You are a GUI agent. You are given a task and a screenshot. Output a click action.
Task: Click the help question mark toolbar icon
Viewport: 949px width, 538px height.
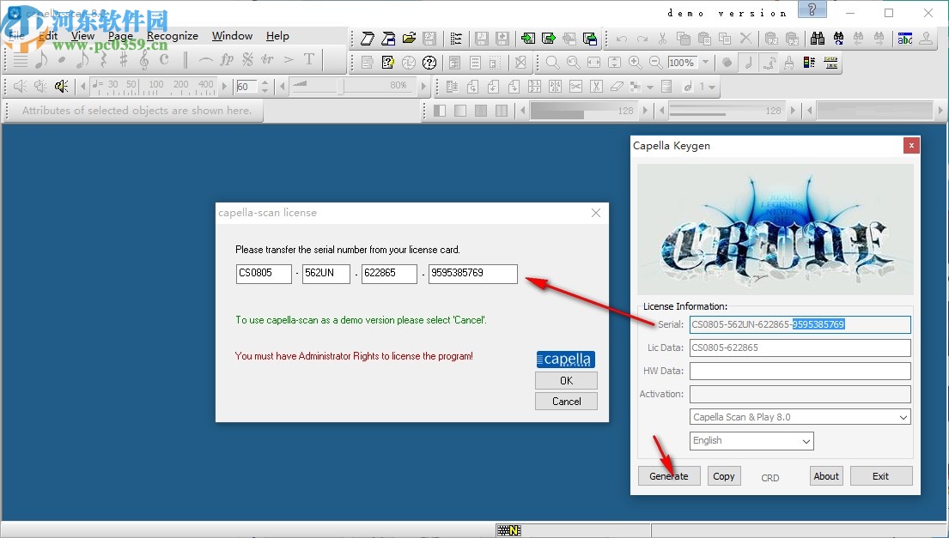(x=429, y=63)
